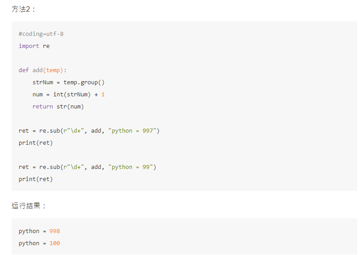The width and height of the screenshot is (359, 255).
Task: Click the heading text 方法2
Action: (x=21, y=9)
